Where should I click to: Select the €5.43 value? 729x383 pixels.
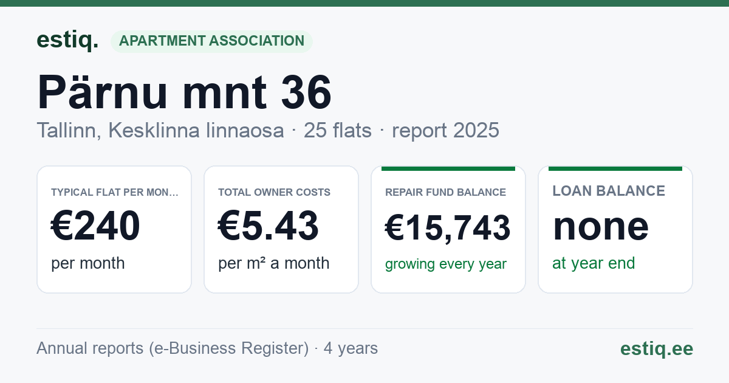[269, 226]
